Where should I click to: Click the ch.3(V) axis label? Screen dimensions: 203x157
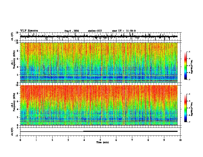click(x=12, y=132)
